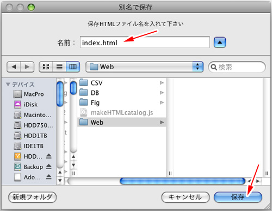
Task: Open the CSV folder
Action: tap(122, 83)
